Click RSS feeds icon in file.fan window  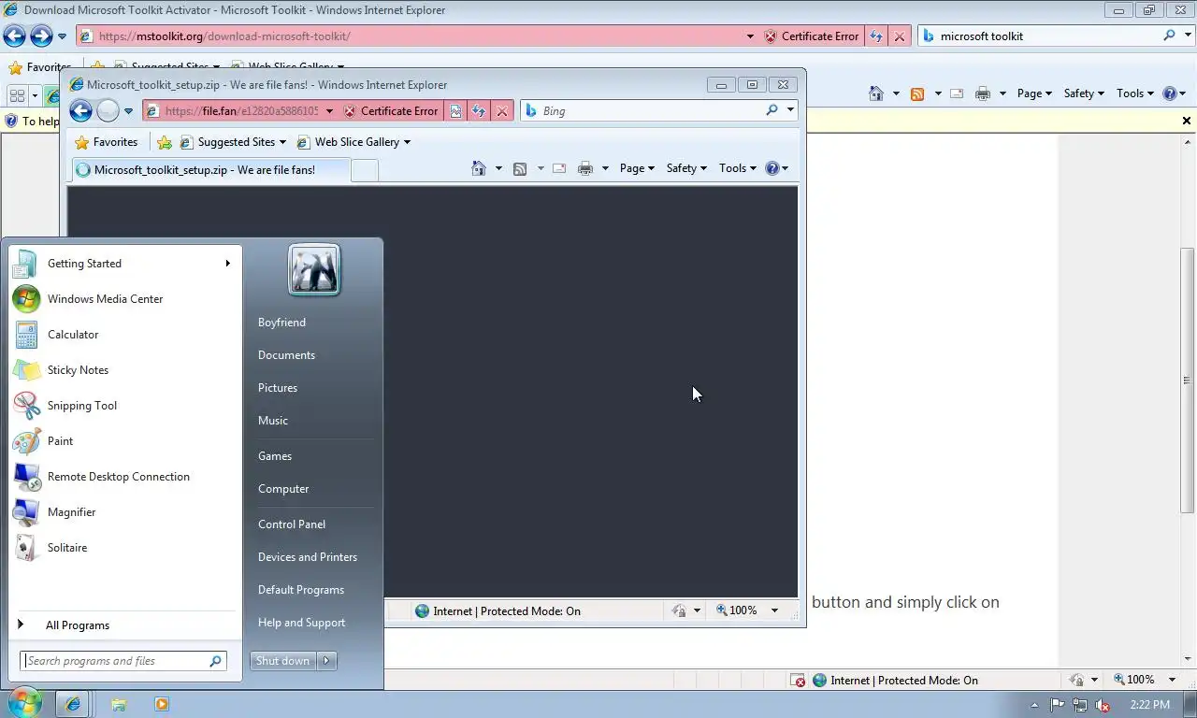(520, 168)
